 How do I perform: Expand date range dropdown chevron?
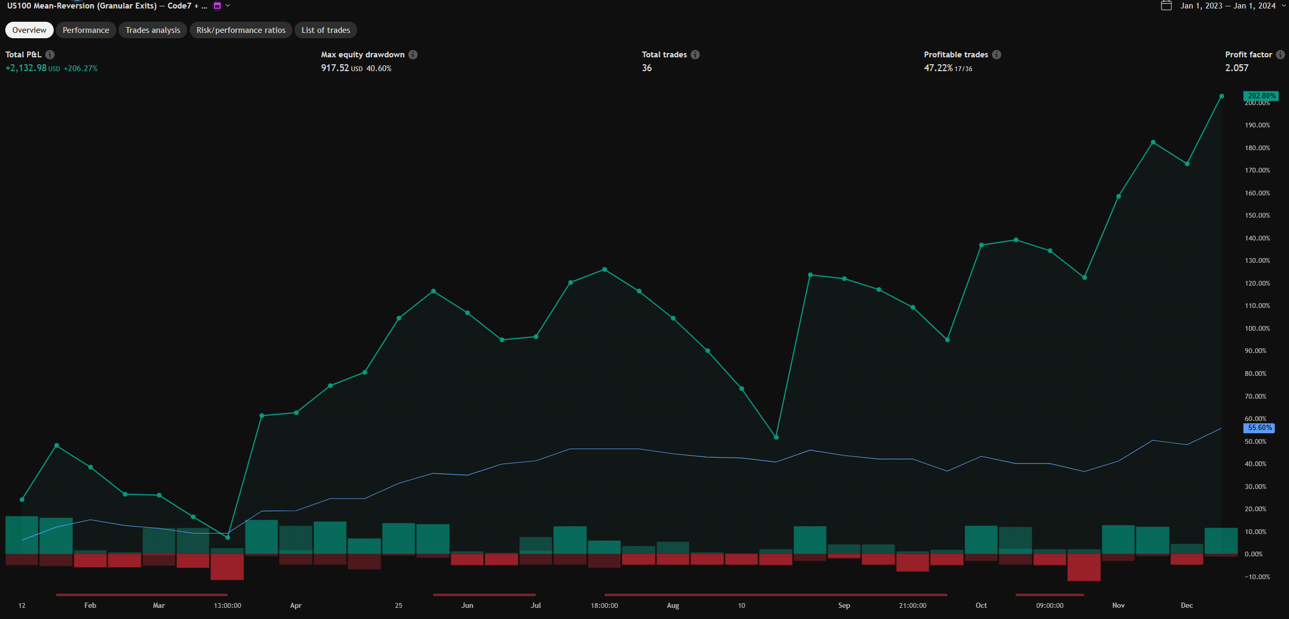(x=1284, y=6)
